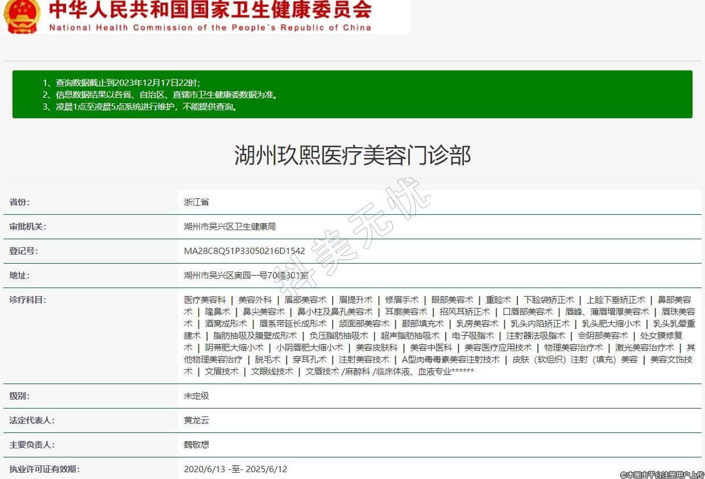705x479 pixels.
Task: Click the person in charge name 魏敬想
Action: (x=197, y=445)
